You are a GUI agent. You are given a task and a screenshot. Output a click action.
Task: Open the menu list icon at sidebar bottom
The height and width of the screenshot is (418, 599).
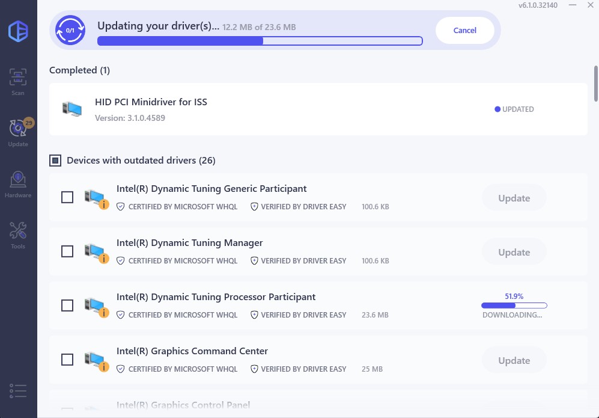pos(18,391)
